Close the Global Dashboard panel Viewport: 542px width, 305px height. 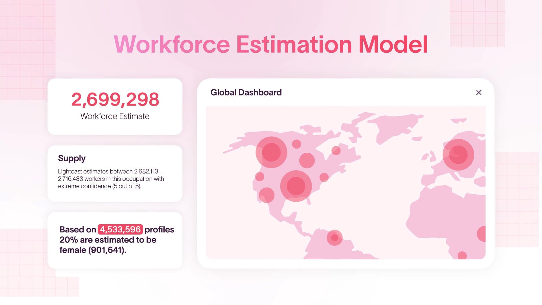(x=478, y=93)
